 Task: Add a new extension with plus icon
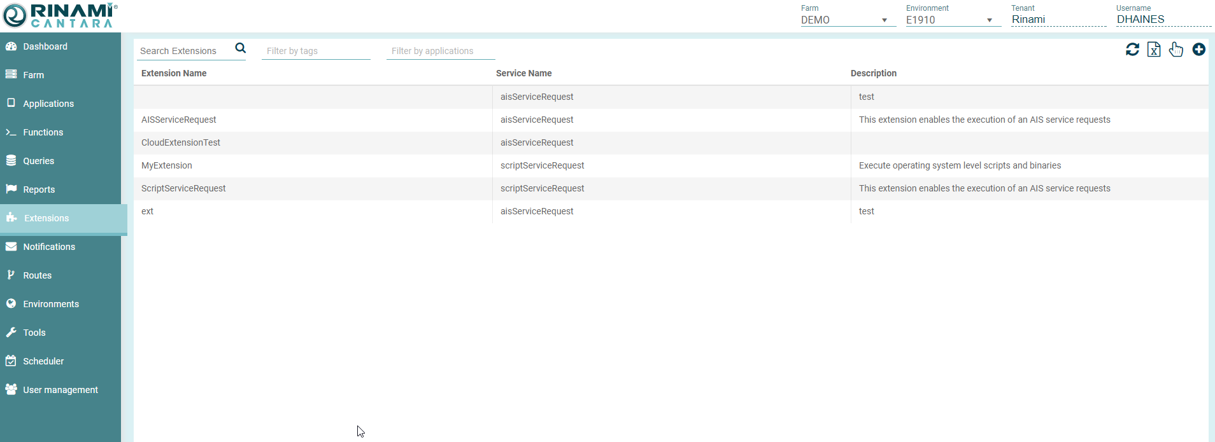[x=1198, y=50]
